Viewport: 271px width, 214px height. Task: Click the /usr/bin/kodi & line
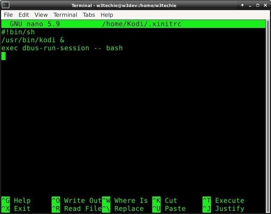click(33, 40)
